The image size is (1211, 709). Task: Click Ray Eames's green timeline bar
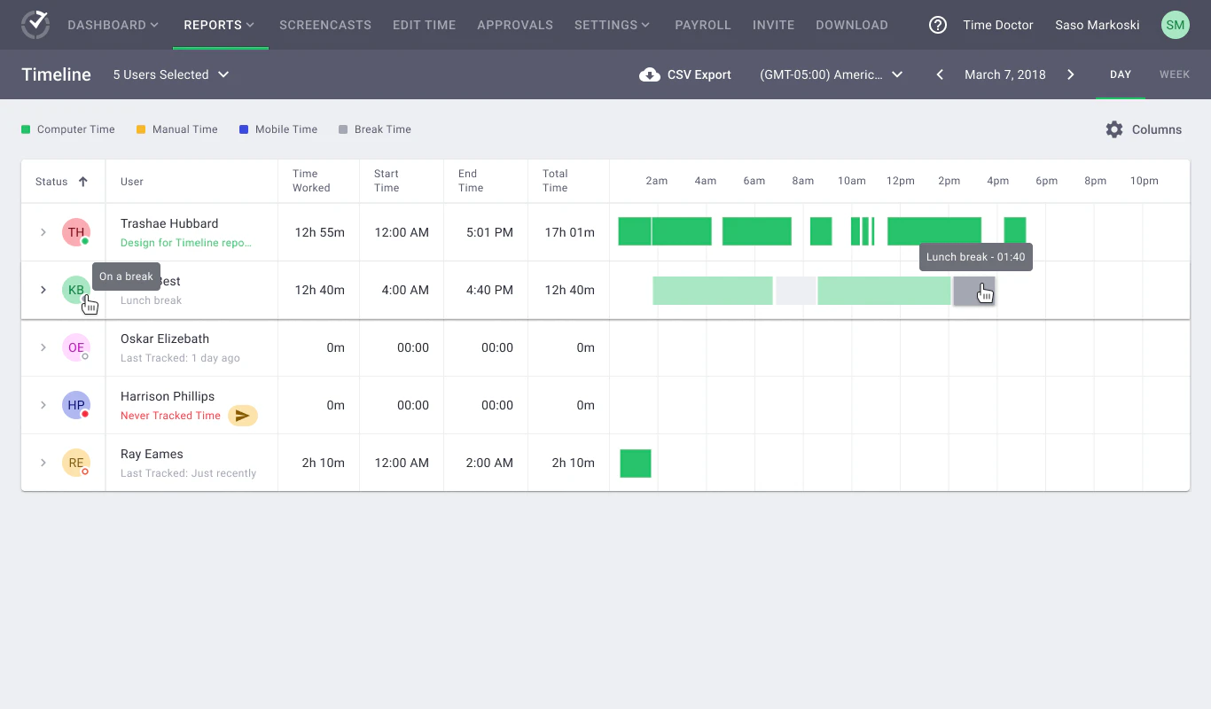pyautogui.click(x=635, y=462)
